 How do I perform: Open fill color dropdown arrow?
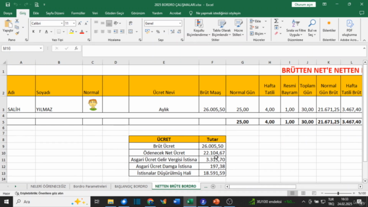[76, 32]
